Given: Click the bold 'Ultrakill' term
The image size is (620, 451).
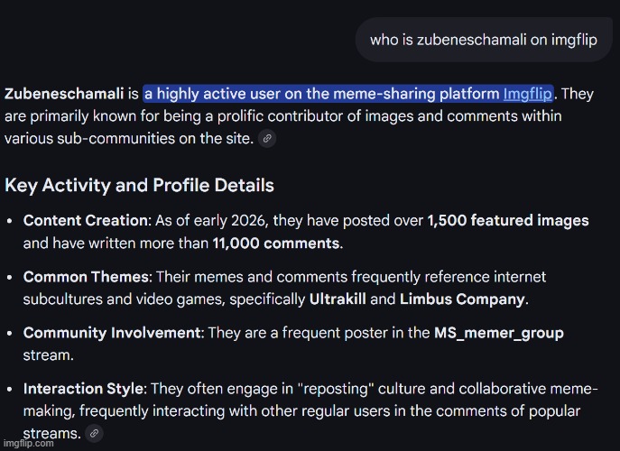Looking at the screenshot, I should coord(339,299).
